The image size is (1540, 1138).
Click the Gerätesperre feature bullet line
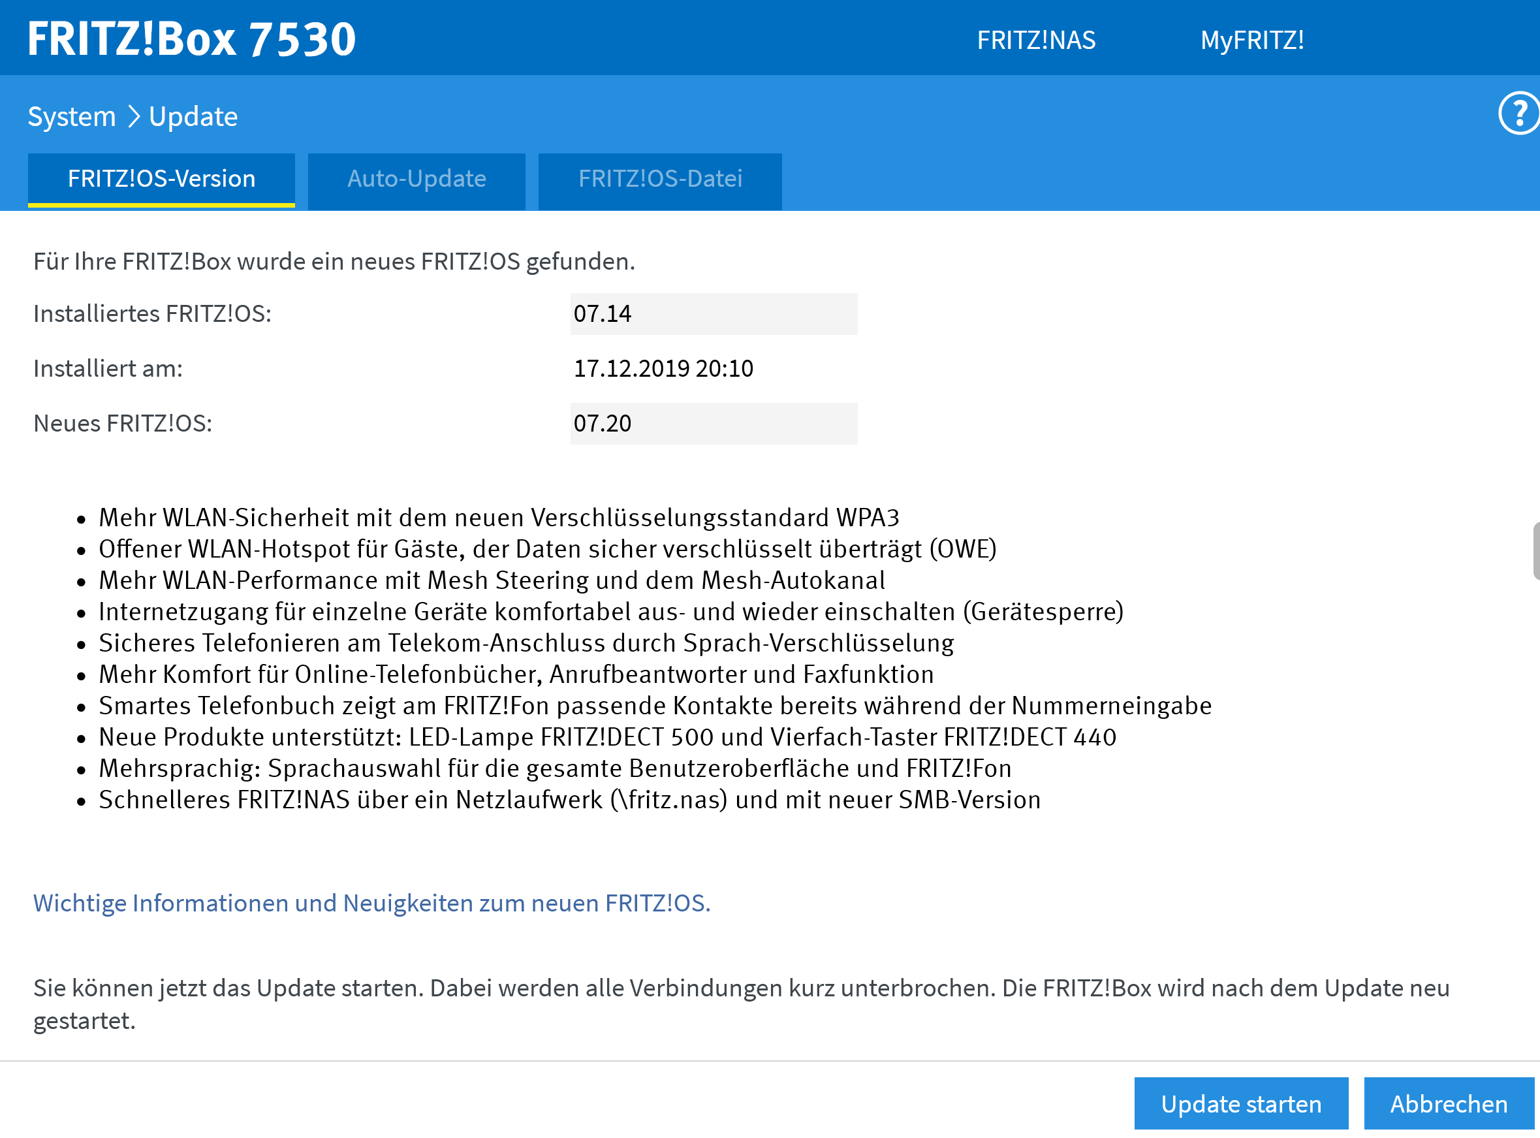point(610,612)
